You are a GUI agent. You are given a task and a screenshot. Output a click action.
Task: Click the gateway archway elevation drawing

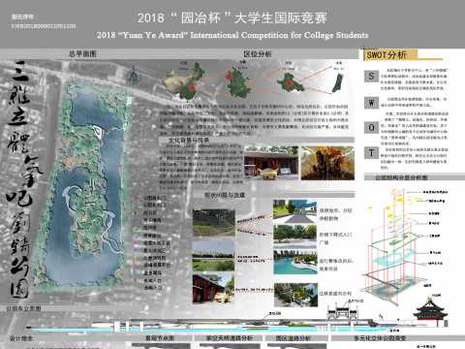tap(343, 312)
